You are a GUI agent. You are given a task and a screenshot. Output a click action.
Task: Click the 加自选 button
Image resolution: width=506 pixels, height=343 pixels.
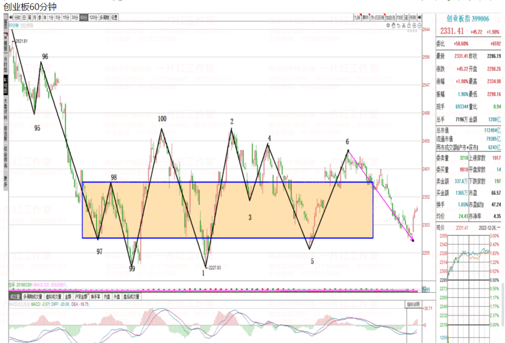point(390,18)
